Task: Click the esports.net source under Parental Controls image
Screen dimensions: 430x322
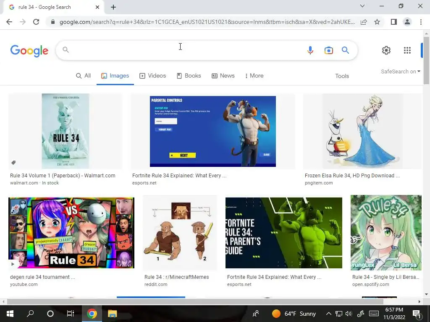Action: click(144, 183)
